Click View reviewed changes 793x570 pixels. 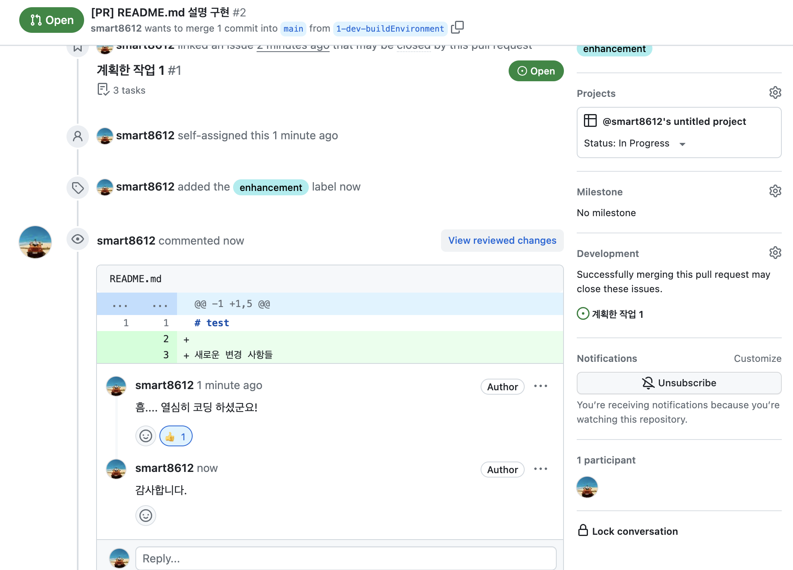coord(502,241)
